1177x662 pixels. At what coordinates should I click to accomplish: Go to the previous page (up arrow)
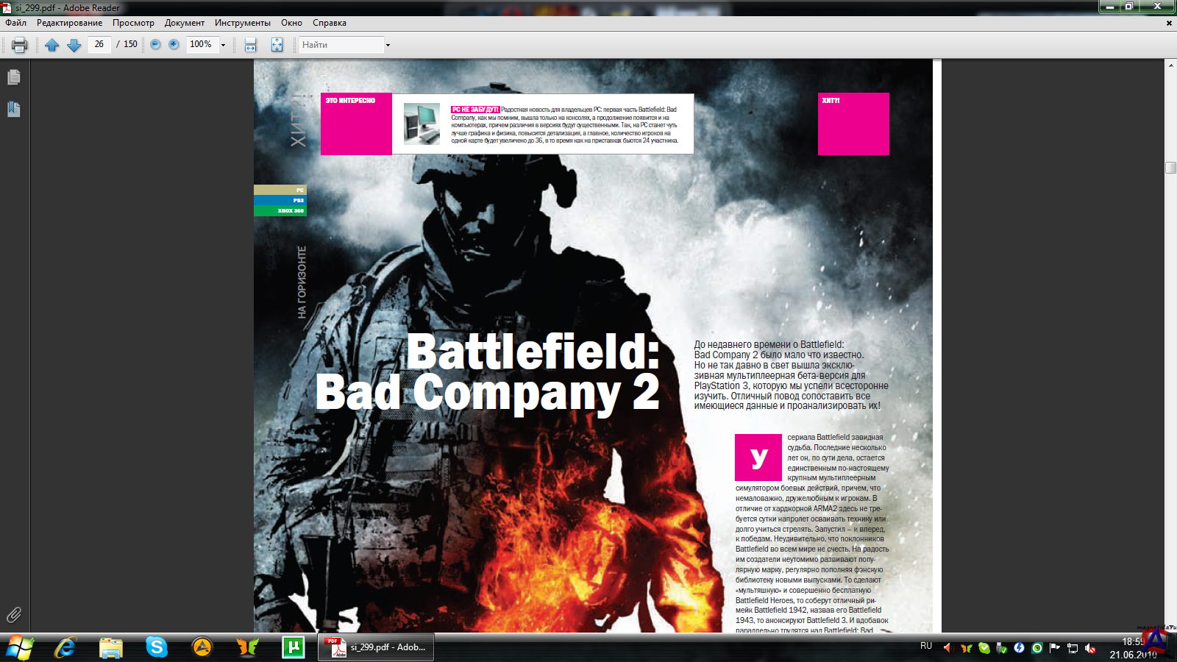coord(52,45)
